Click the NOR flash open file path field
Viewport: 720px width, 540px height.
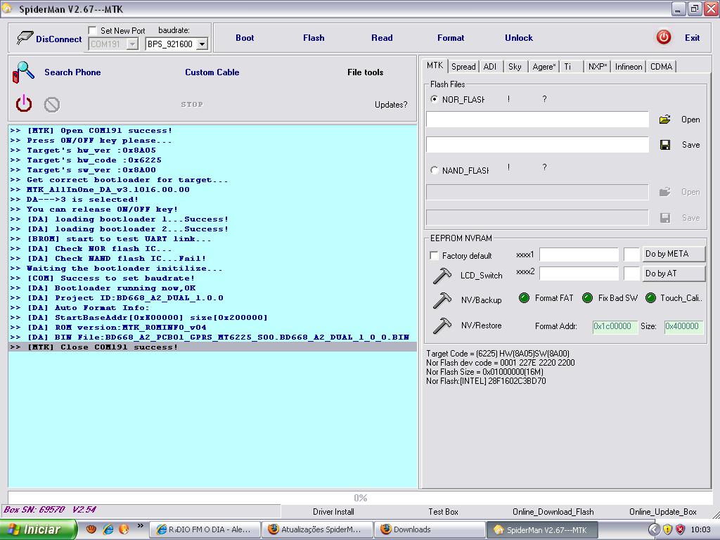coord(537,120)
